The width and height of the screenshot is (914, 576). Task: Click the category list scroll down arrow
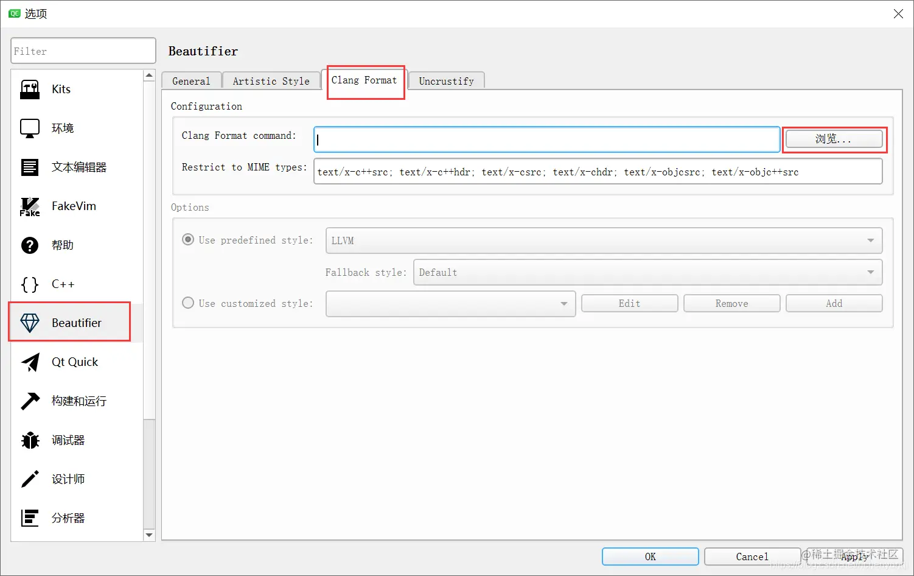149,535
